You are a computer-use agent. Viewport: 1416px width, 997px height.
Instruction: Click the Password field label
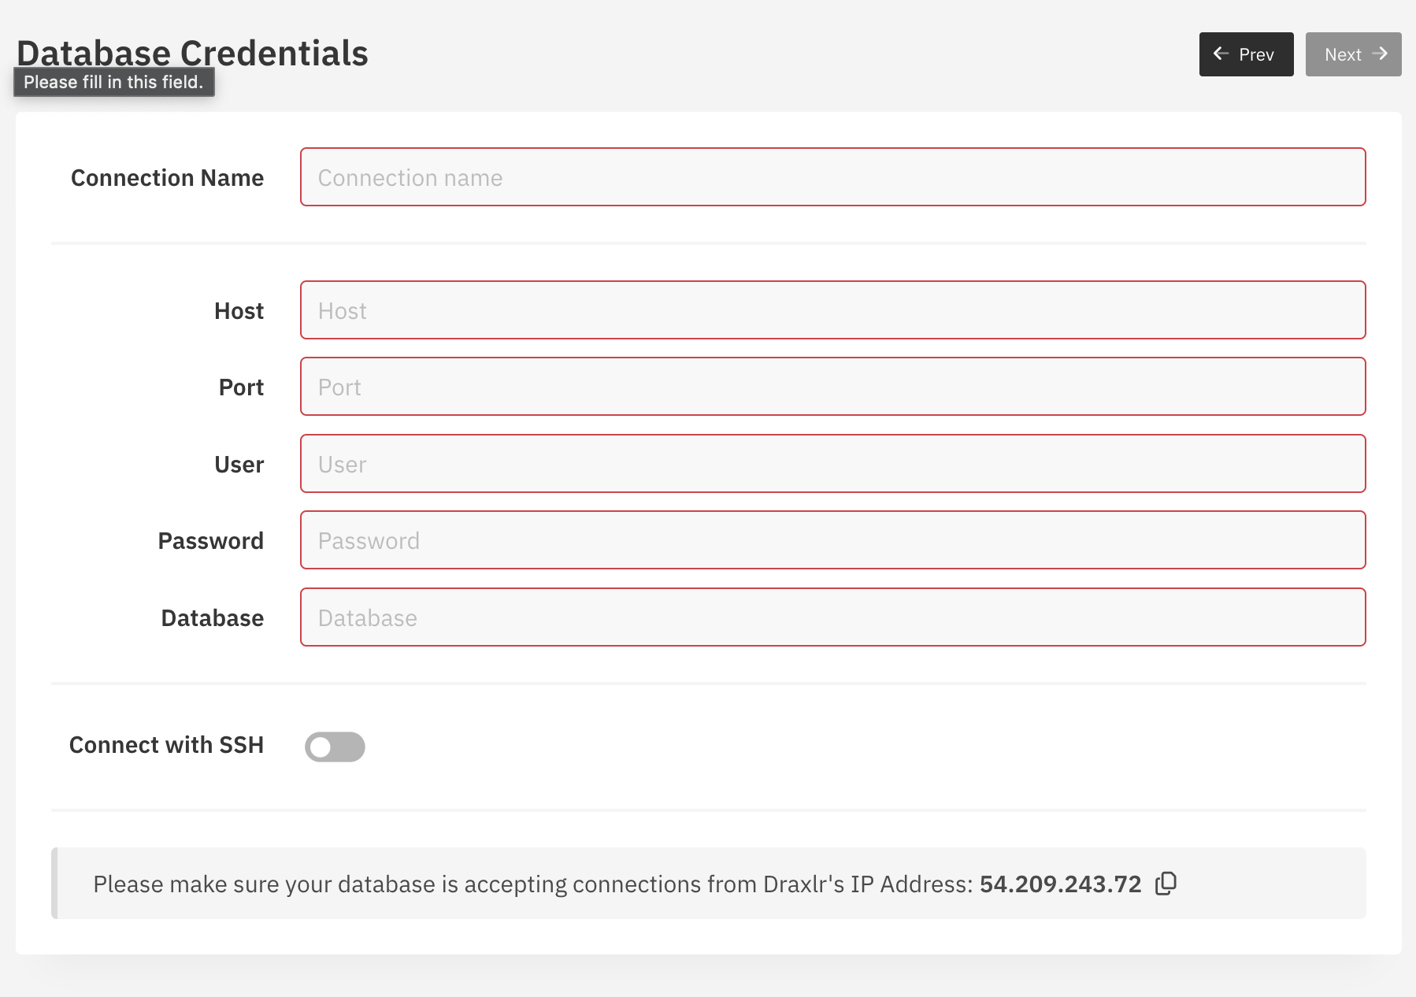click(x=210, y=540)
